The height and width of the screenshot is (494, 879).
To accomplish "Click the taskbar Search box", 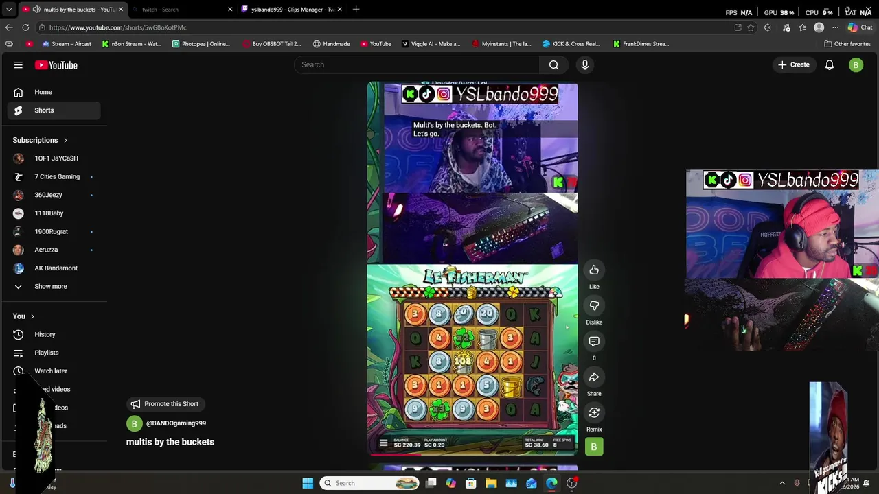I will (370, 483).
